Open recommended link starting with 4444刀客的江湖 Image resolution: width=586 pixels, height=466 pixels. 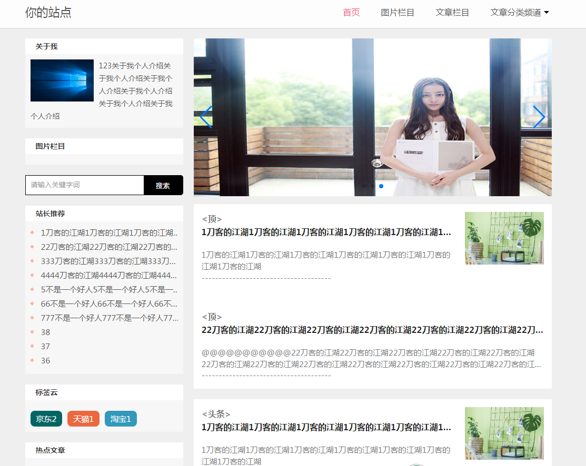(x=109, y=275)
